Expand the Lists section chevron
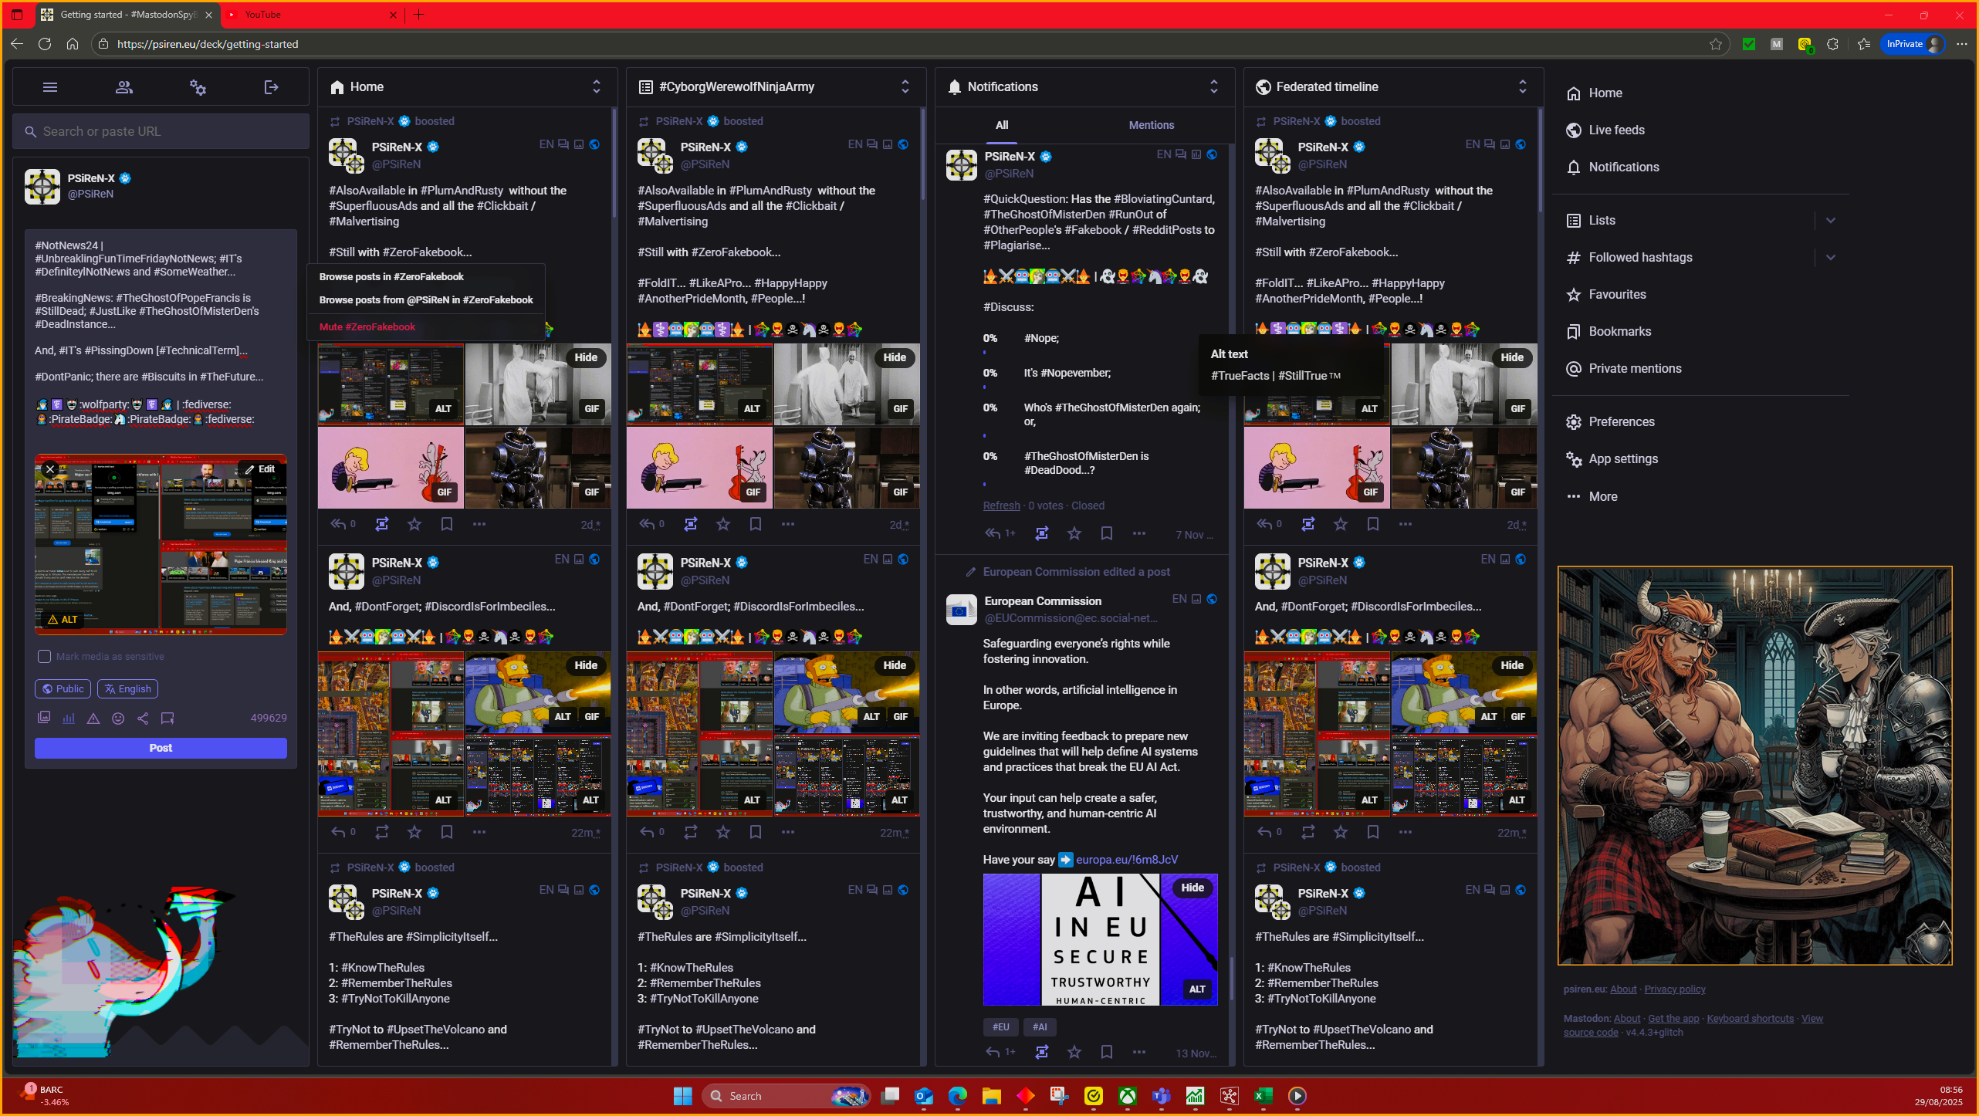The image size is (1979, 1116). pos(1831,221)
